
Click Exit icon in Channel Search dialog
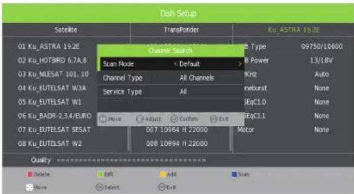214,119
